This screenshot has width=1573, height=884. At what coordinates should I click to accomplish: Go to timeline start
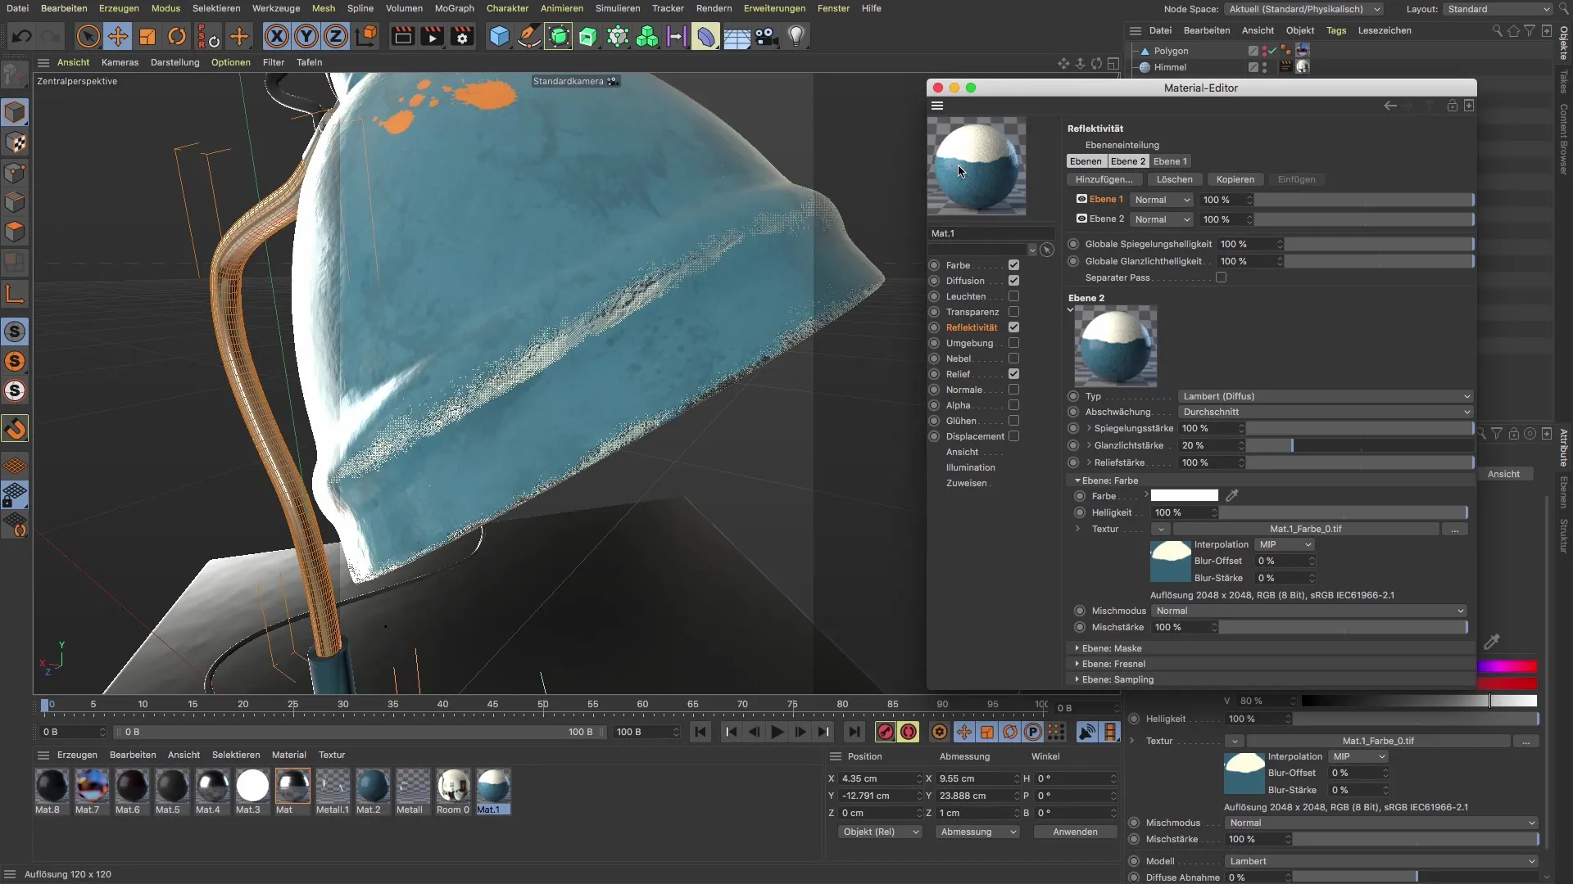700,732
